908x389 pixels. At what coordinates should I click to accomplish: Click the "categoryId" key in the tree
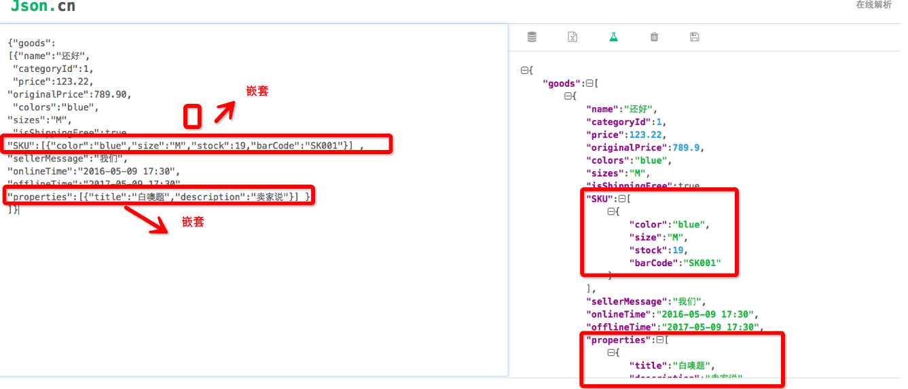619,122
